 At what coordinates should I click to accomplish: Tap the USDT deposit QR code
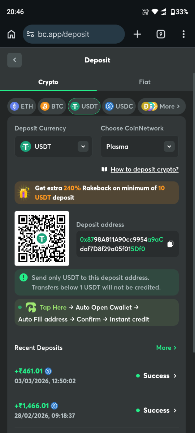[x=42, y=238]
